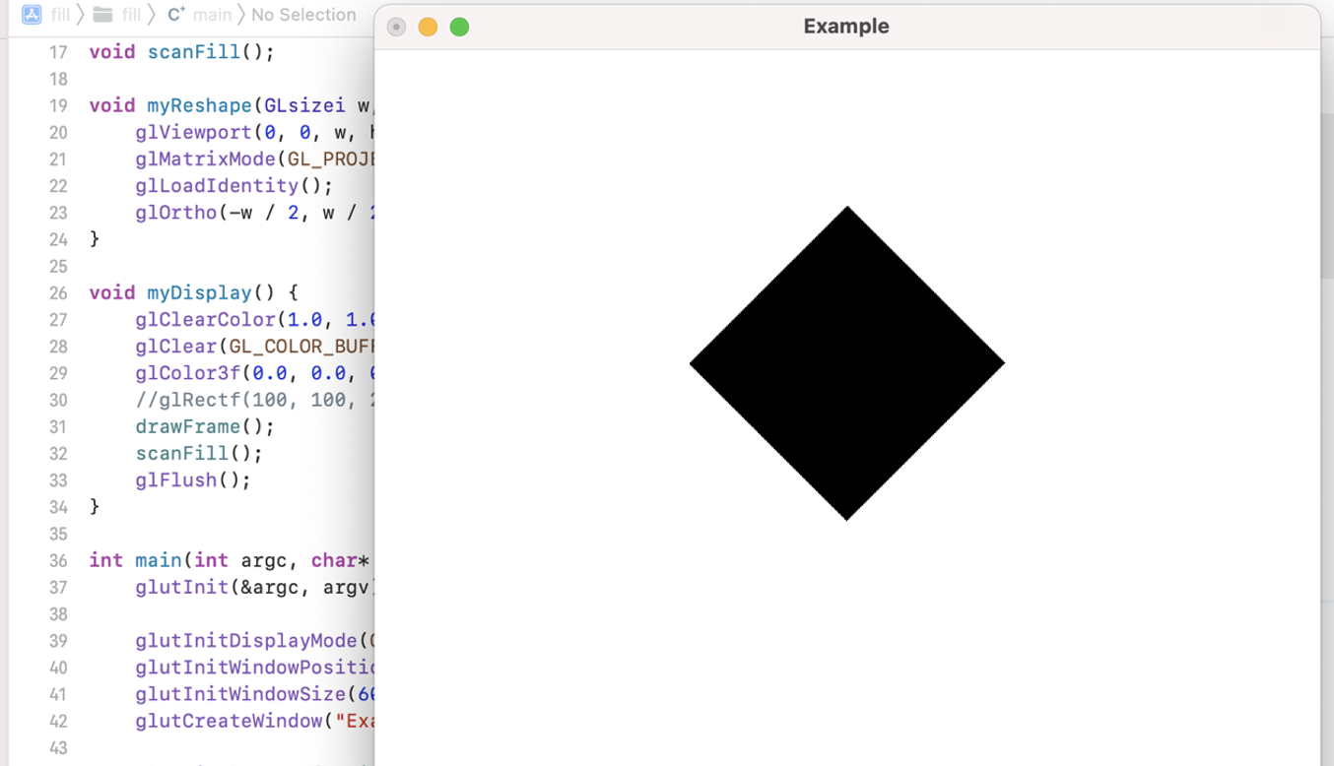Click 'glutInit' call on line 37

pos(181,588)
